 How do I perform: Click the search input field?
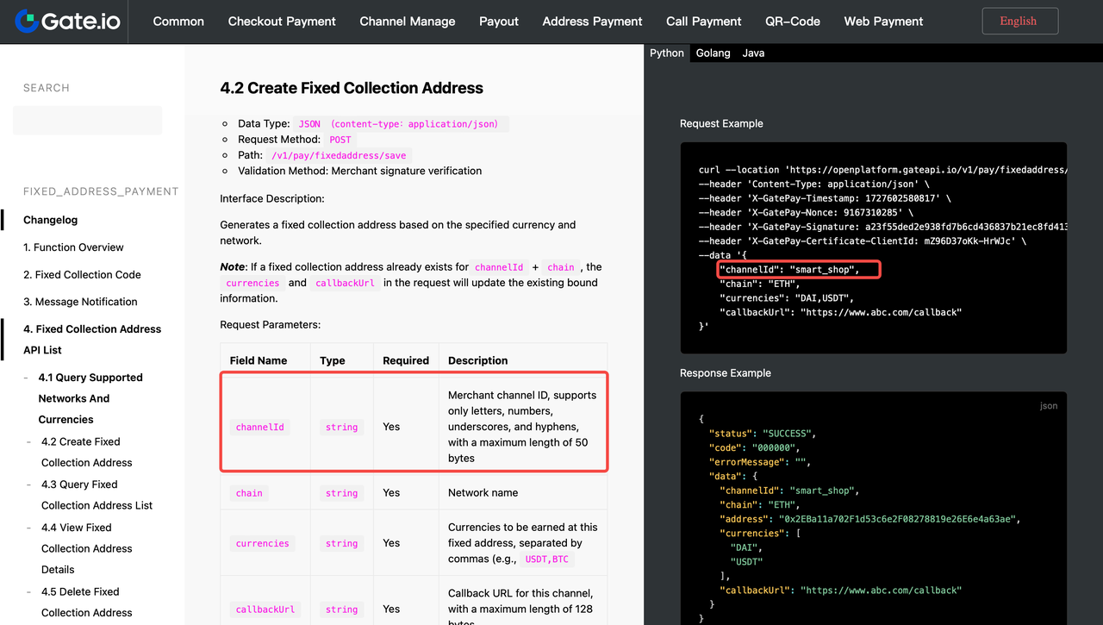click(87, 121)
